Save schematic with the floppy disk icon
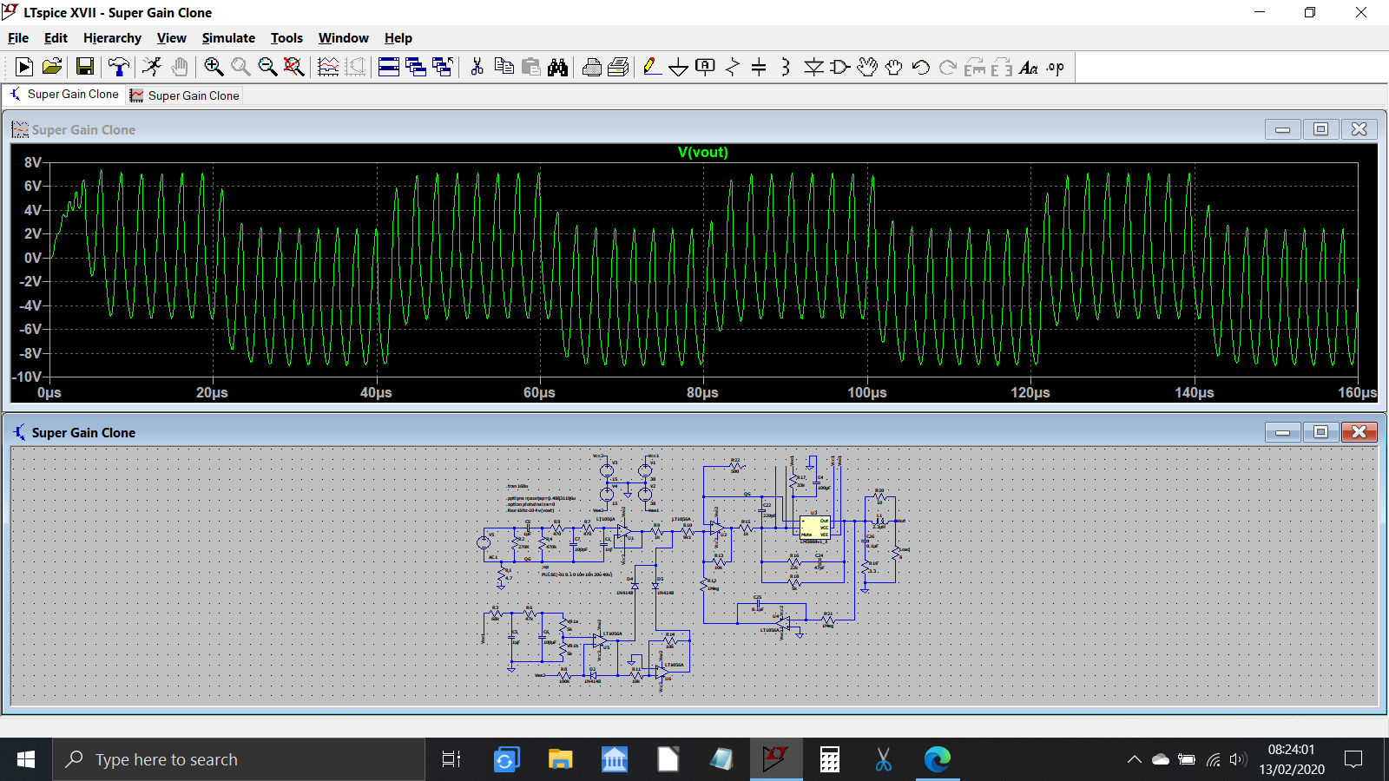The height and width of the screenshot is (781, 1389). (85, 67)
